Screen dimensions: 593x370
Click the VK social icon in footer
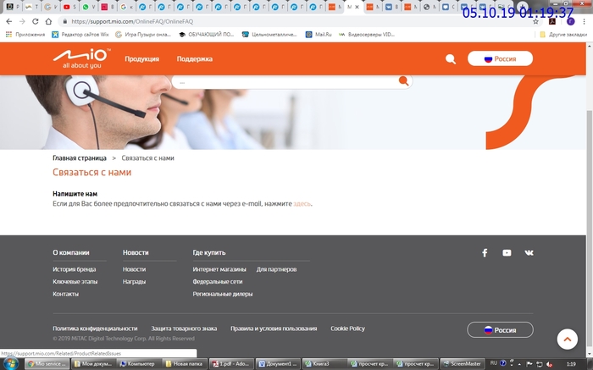tap(529, 252)
